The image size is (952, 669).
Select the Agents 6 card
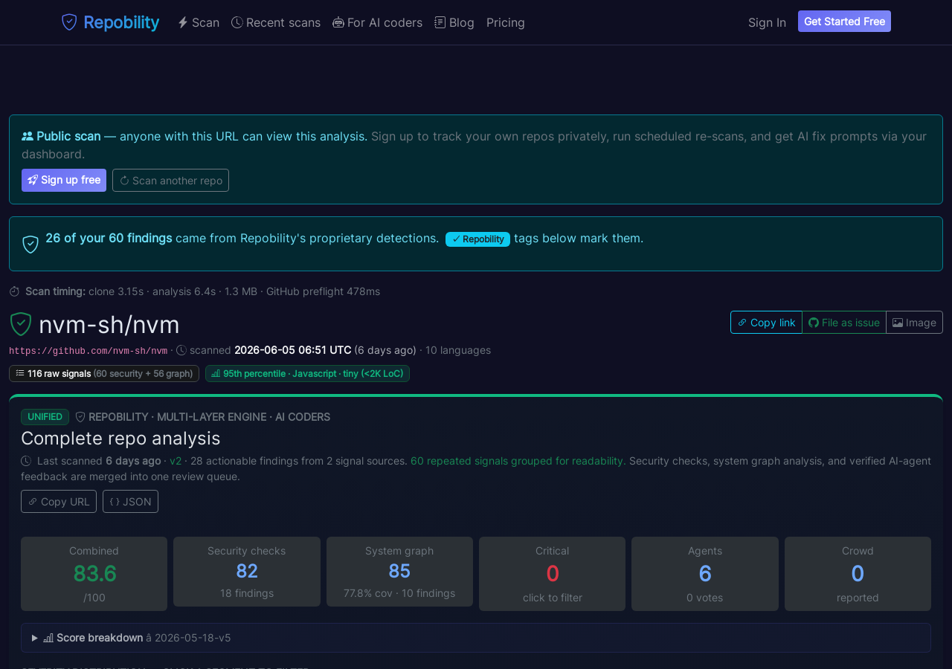point(705,574)
